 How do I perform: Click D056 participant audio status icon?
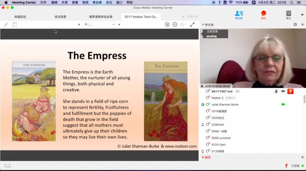(208, 131)
